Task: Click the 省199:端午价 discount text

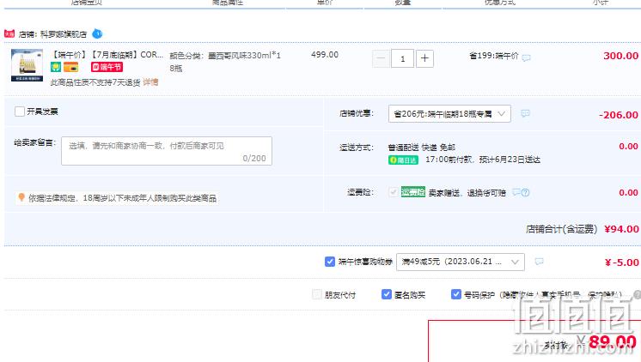Action: (x=494, y=56)
